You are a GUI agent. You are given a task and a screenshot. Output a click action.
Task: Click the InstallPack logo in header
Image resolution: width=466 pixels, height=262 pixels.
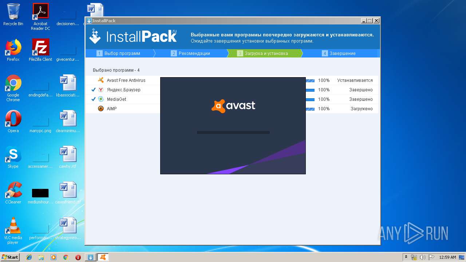click(133, 36)
